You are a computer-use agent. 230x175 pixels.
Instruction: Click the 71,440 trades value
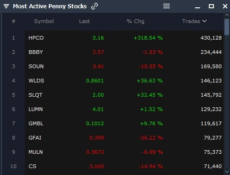[x=213, y=166]
